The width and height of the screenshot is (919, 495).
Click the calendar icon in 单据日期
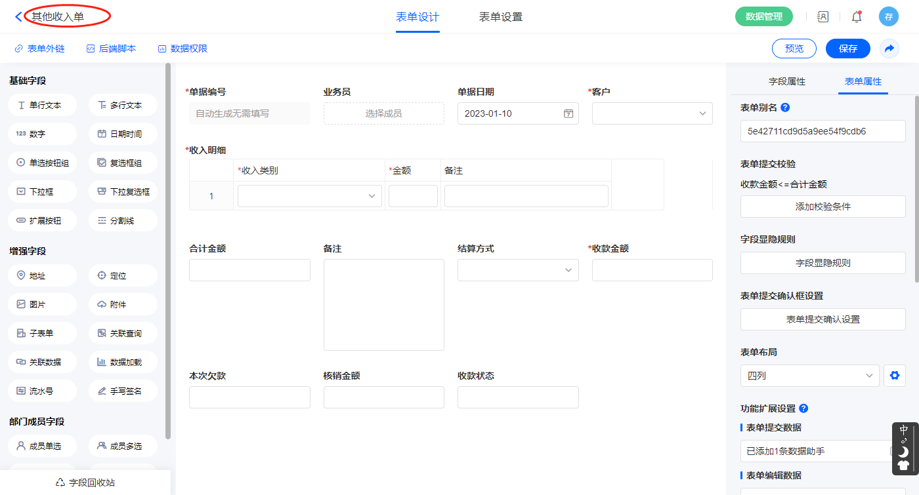tap(568, 113)
